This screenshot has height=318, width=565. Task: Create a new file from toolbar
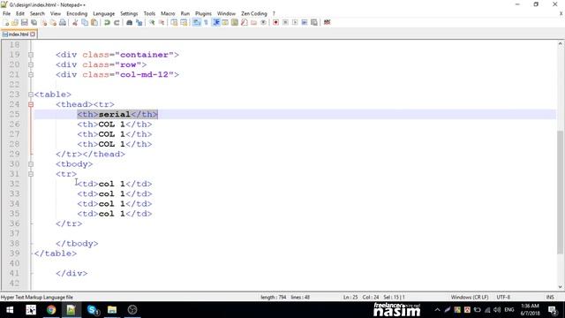pos(6,22)
